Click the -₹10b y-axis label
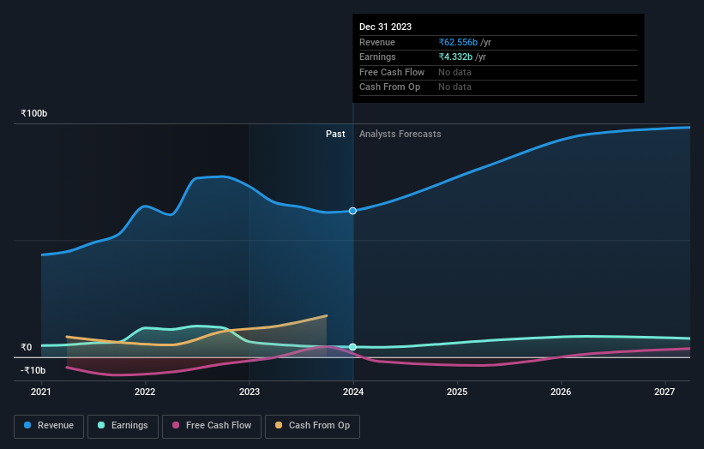 pos(33,370)
